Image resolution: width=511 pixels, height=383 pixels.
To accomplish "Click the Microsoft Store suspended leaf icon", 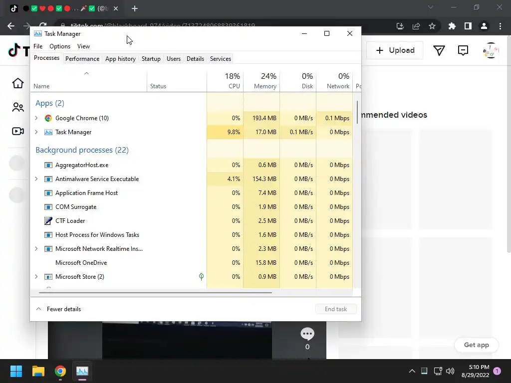I will (202, 276).
